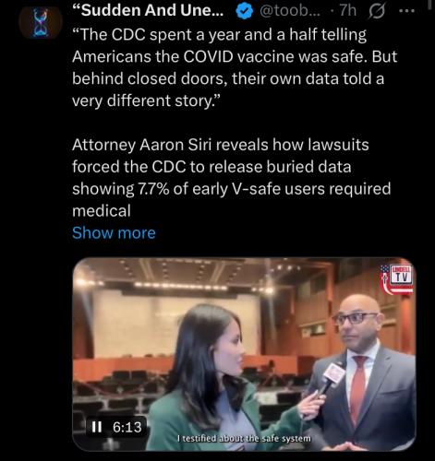Screen dimensions: 435x461
Task: Click the "7.7% of early V-safe users" line
Action: (231, 189)
